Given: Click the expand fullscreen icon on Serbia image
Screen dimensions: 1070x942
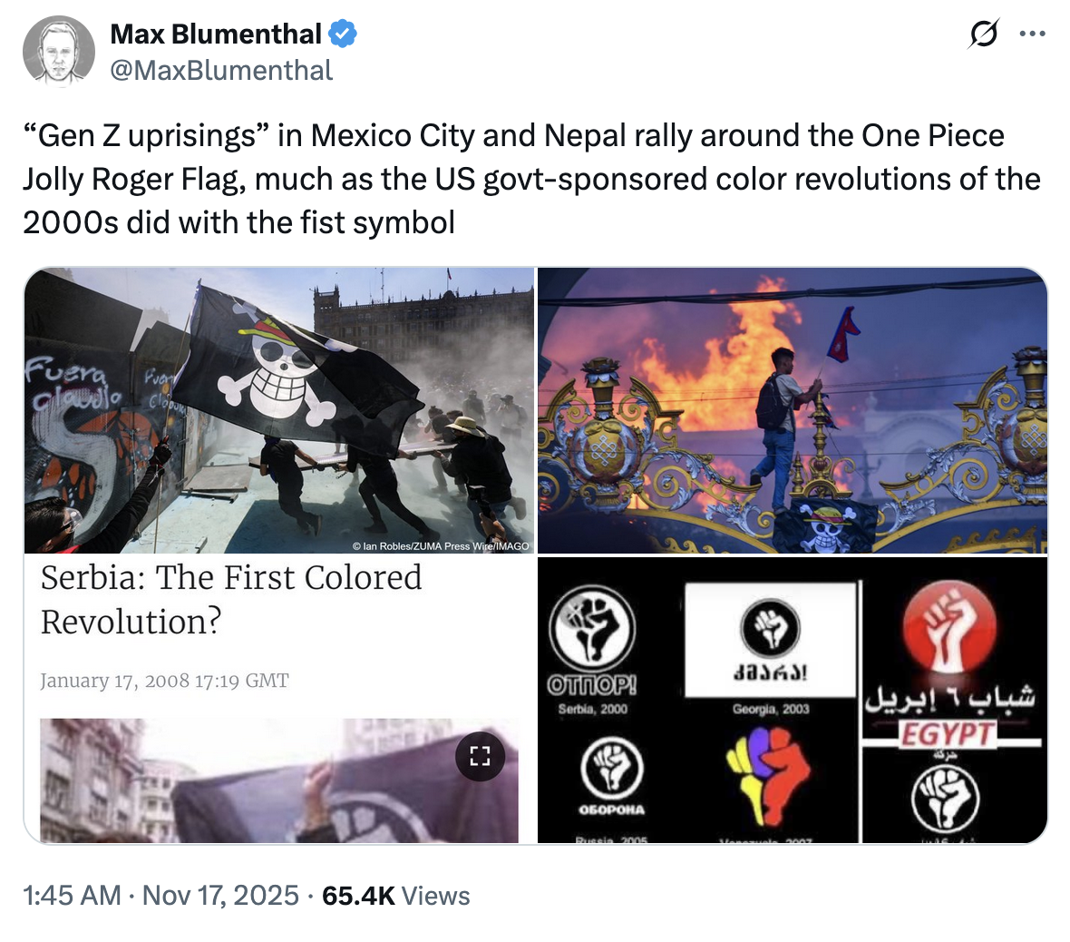Looking at the screenshot, I should pyautogui.click(x=481, y=755).
